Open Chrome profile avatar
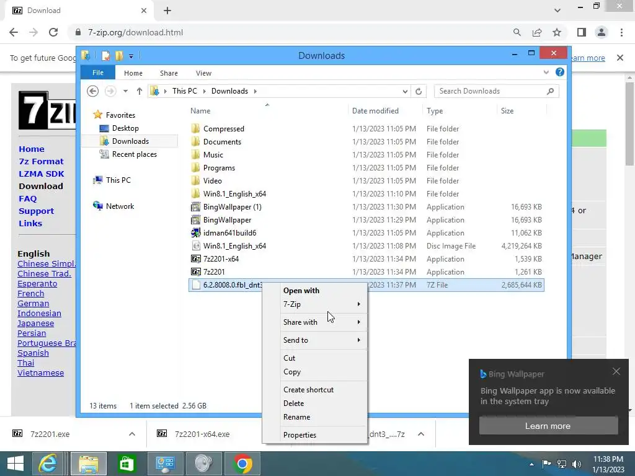Image resolution: width=635 pixels, height=476 pixels. [x=602, y=32]
